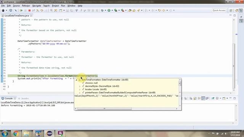Open the Source menu
This screenshot has width=244, height=137.
coord(16,6)
